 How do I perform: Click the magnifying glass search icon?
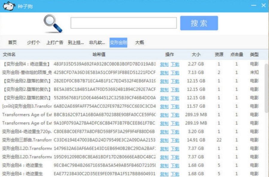tap(53, 24)
